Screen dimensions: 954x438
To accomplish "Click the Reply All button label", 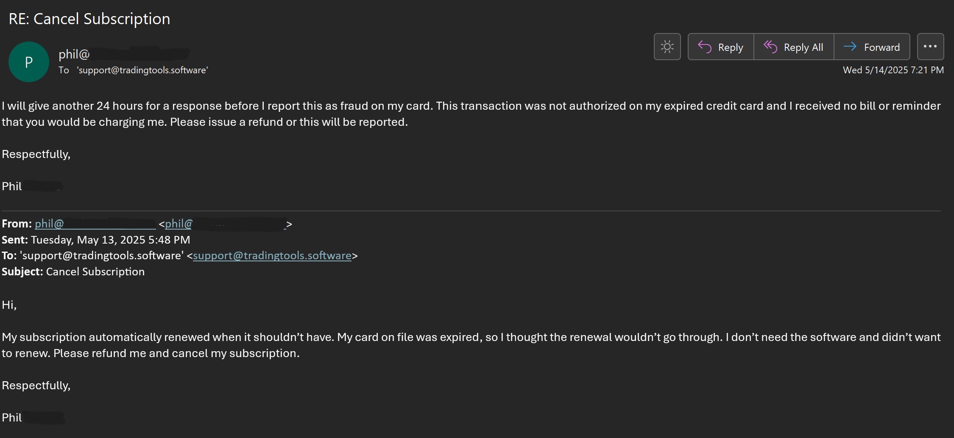I will click(803, 47).
